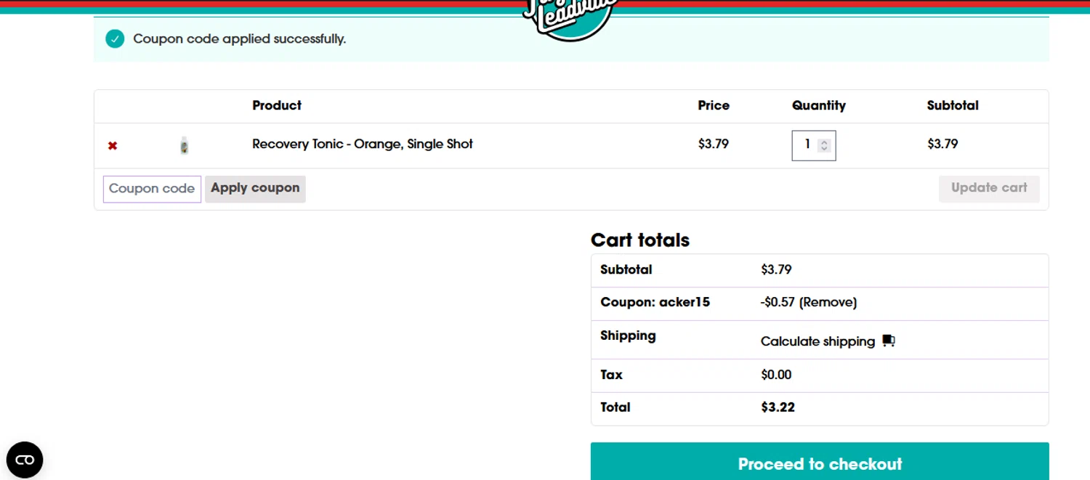
Task: Remove the acker15 coupon
Action: (828, 302)
